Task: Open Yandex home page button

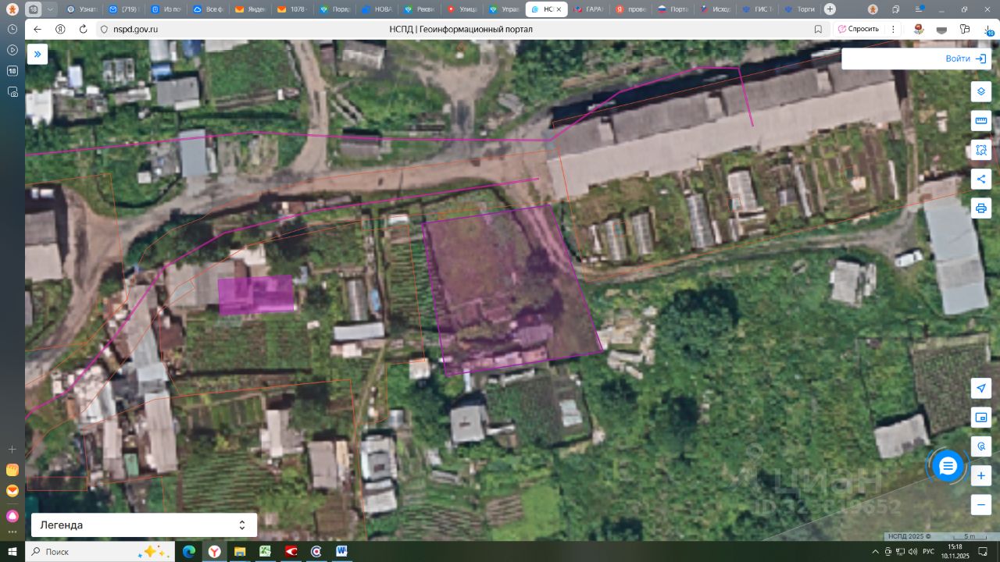Action: tap(60, 29)
